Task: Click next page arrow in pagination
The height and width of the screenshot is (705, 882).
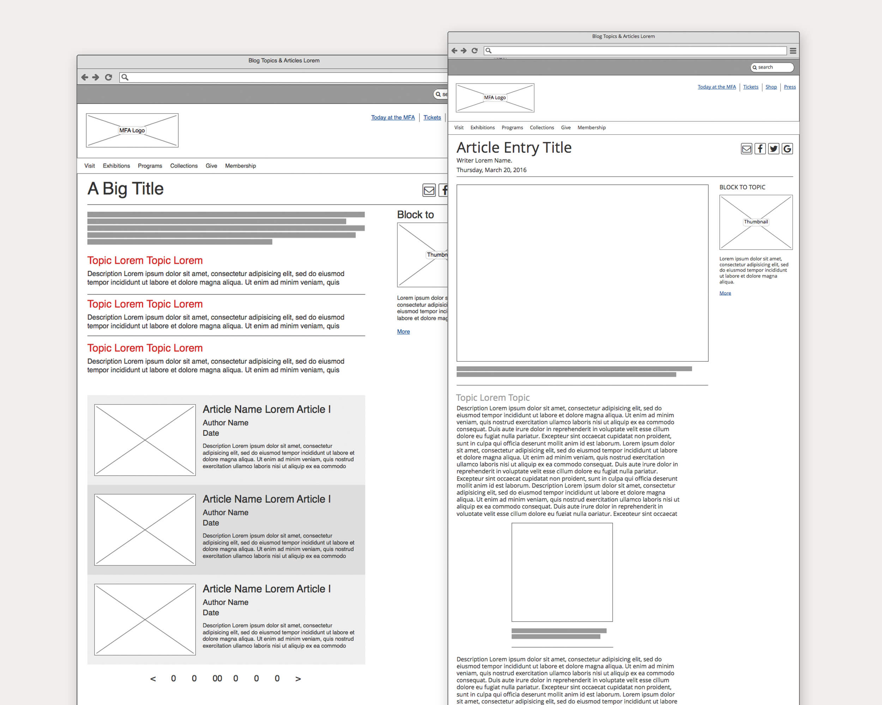Action: [298, 679]
